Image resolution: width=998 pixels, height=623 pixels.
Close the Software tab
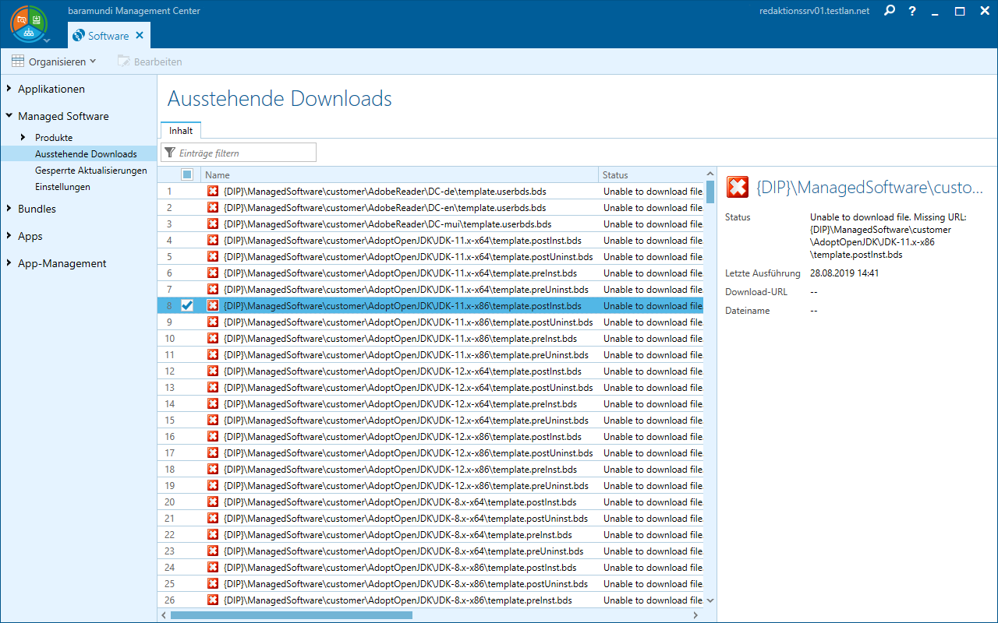point(140,36)
